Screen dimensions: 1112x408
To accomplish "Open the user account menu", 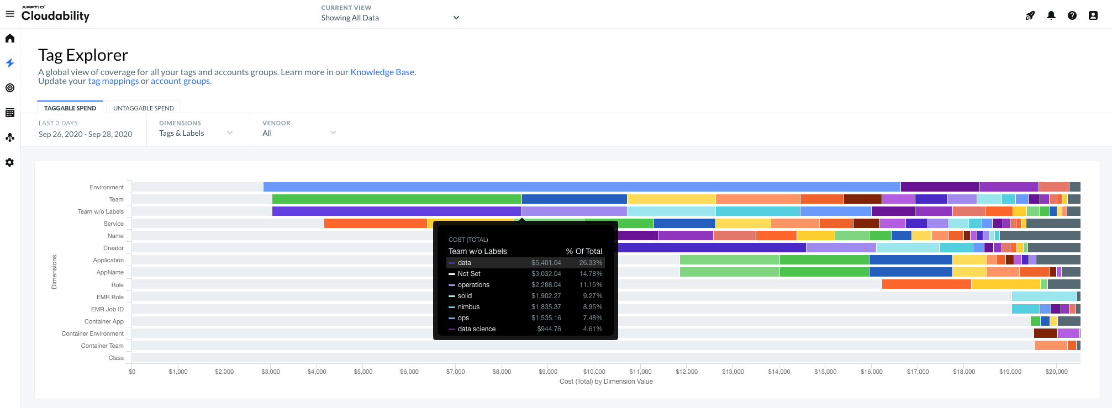I will 1093,15.
